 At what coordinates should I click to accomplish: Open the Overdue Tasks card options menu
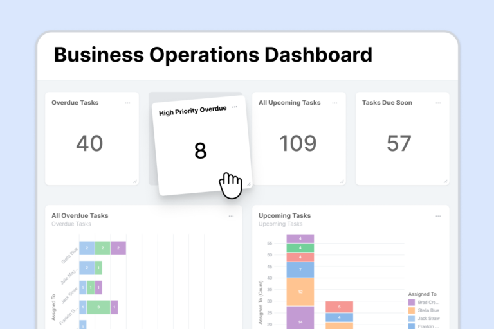pos(127,103)
